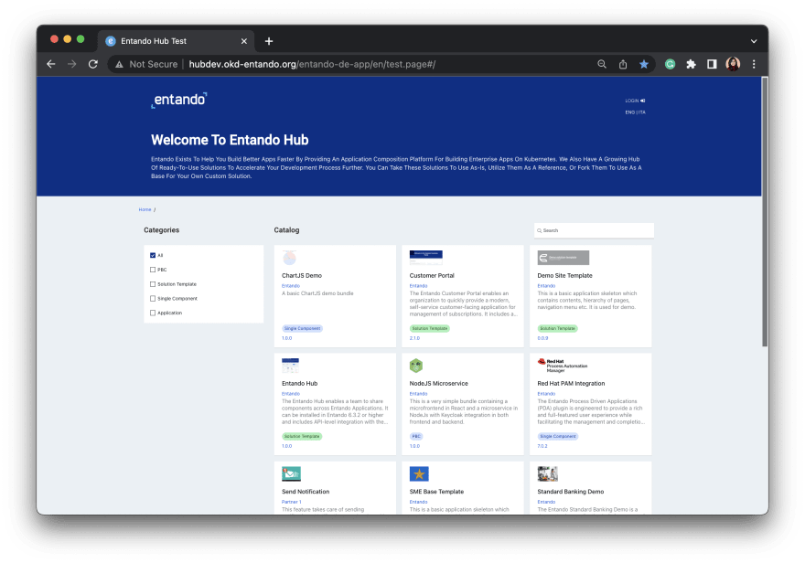
Task: Open the Chrome three-dot menu
Action: pyautogui.click(x=754, y=64)
